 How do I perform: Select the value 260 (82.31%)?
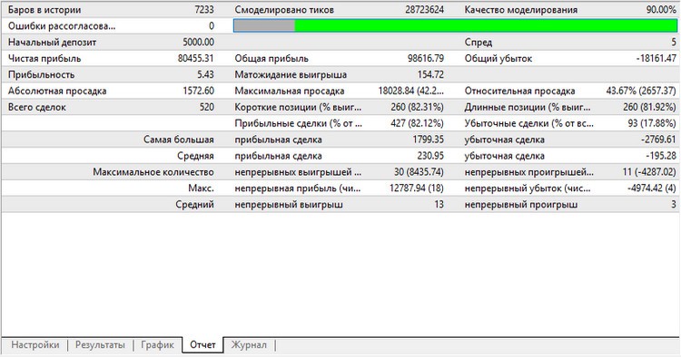click(x=418, y=107)
